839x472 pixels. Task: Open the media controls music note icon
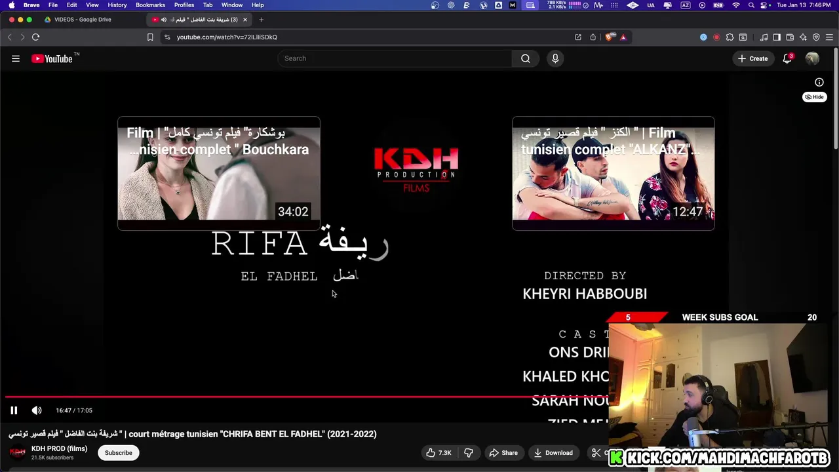click(x=764, y=37)
